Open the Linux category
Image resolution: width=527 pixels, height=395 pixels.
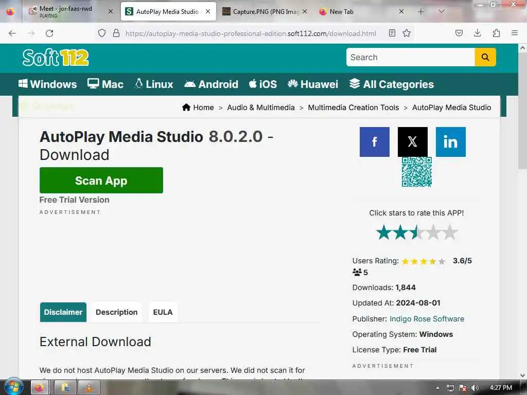(x=154, y=84)
